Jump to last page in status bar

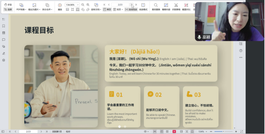coord(46,131)
